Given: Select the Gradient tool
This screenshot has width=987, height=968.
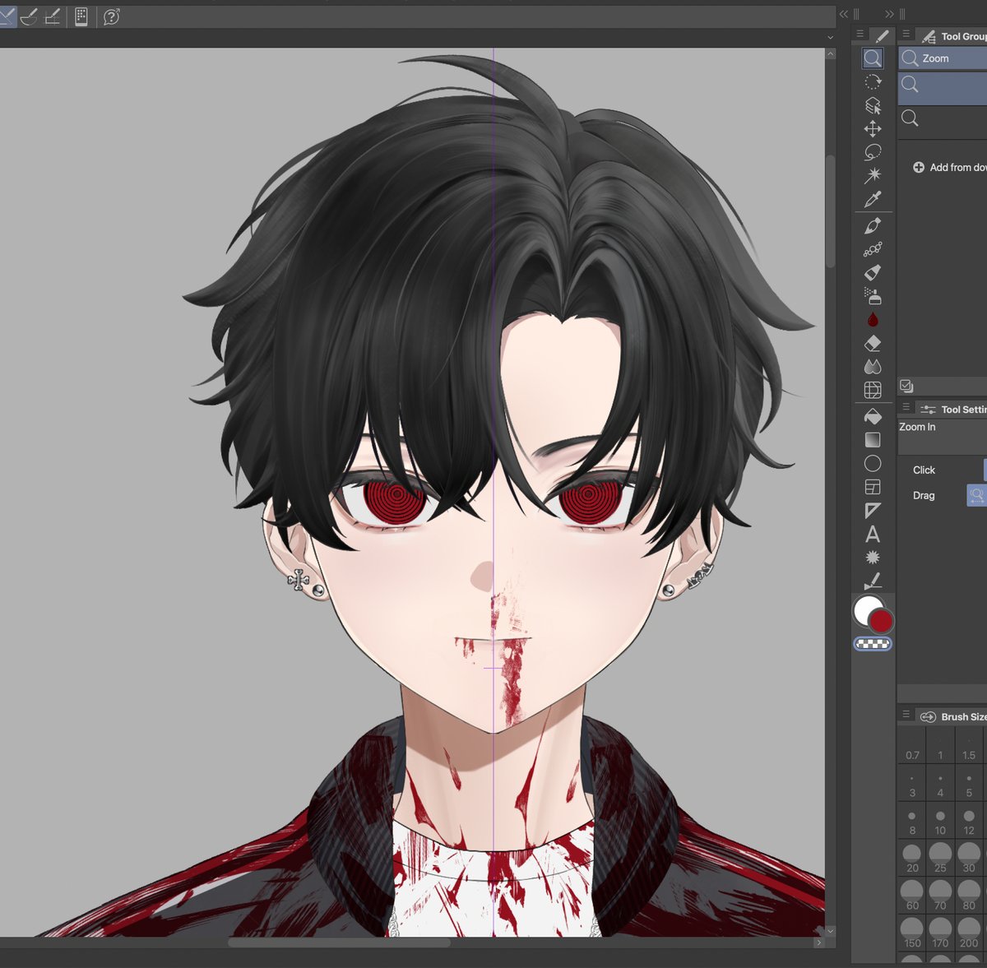Looking at the screenshot, I should click(x=873, y=440).
